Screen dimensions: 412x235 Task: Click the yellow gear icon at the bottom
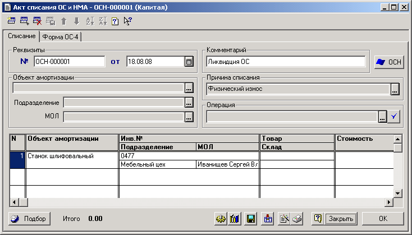[221, 218]
